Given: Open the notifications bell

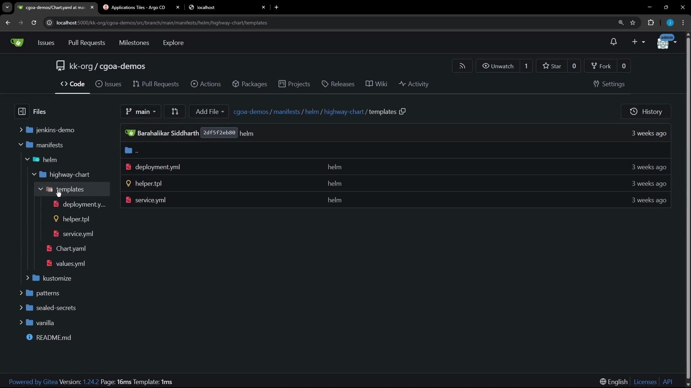Looking at the screenshot, I should 614,42.
